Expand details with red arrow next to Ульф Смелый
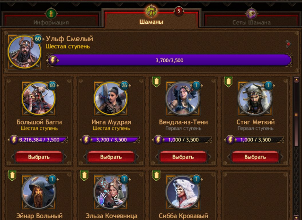This screenshot has height=220, width=302. (x=288, y=44)
